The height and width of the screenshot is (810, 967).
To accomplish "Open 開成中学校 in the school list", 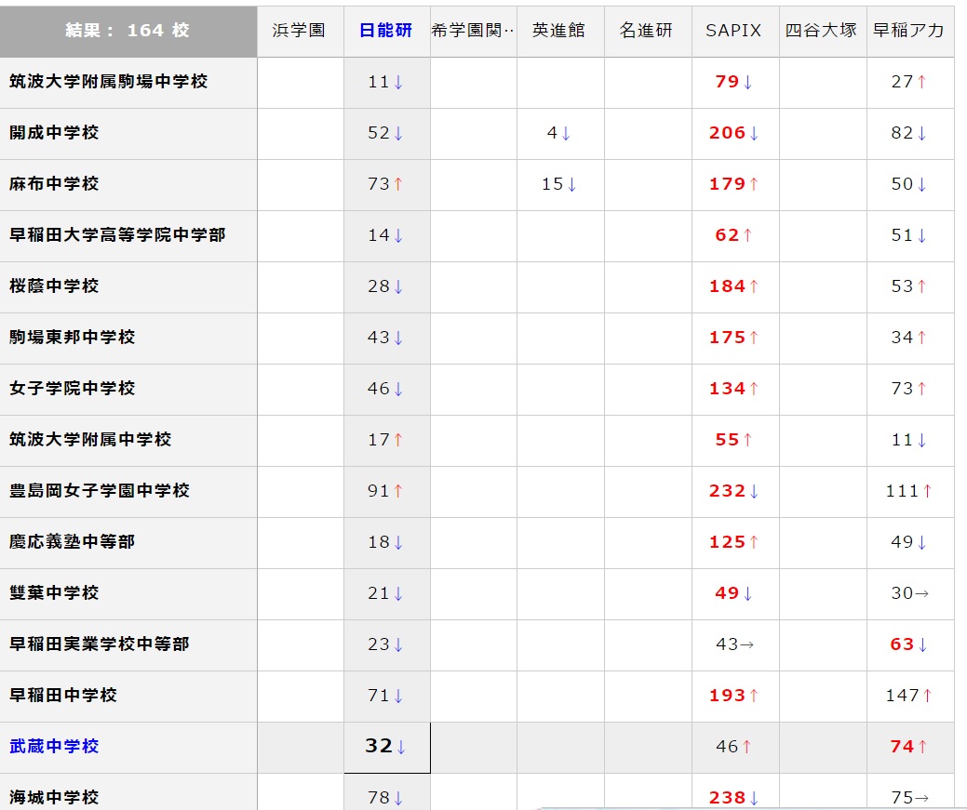I will [54, 133].
